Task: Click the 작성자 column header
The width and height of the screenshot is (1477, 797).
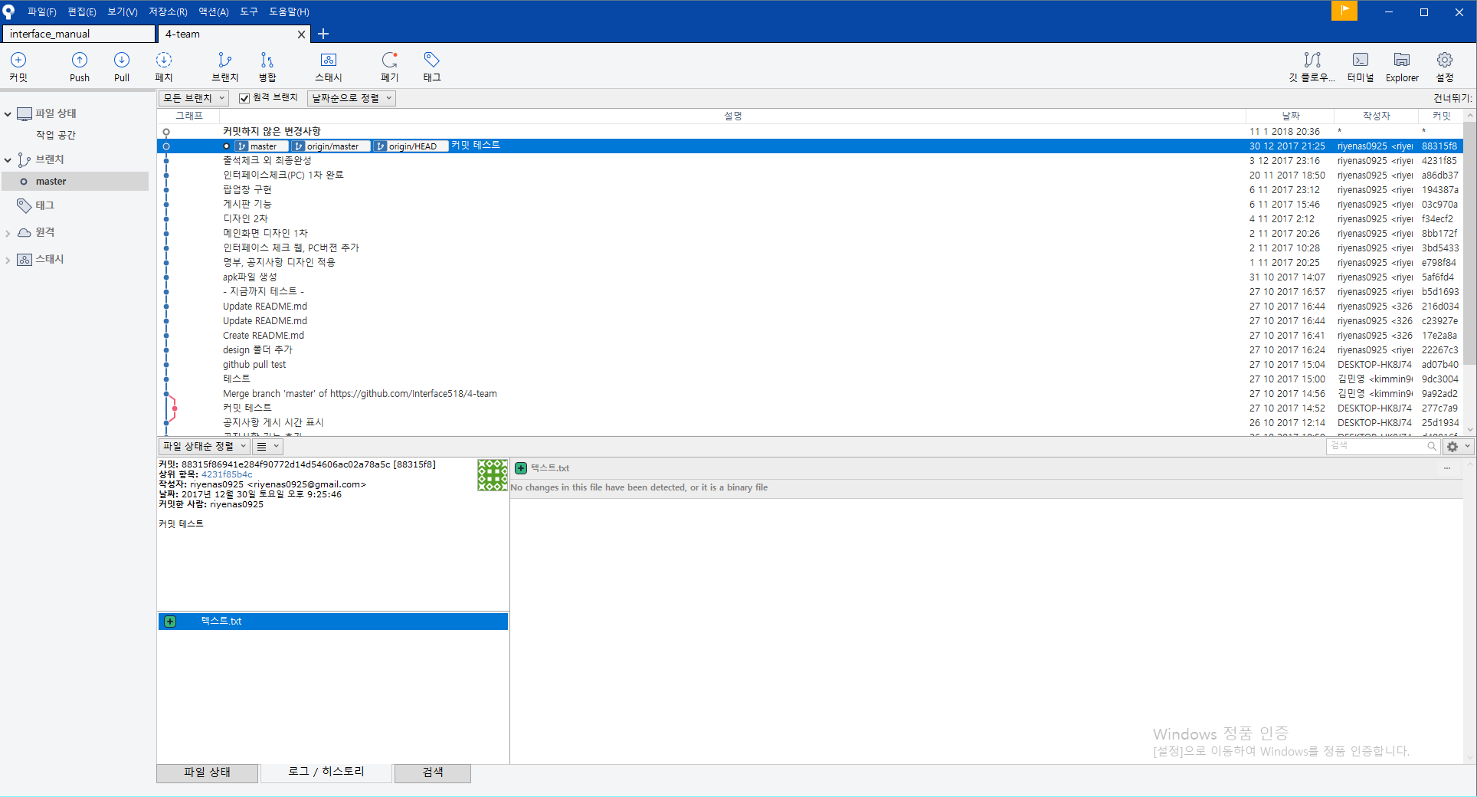Action: pos(1377,116)
